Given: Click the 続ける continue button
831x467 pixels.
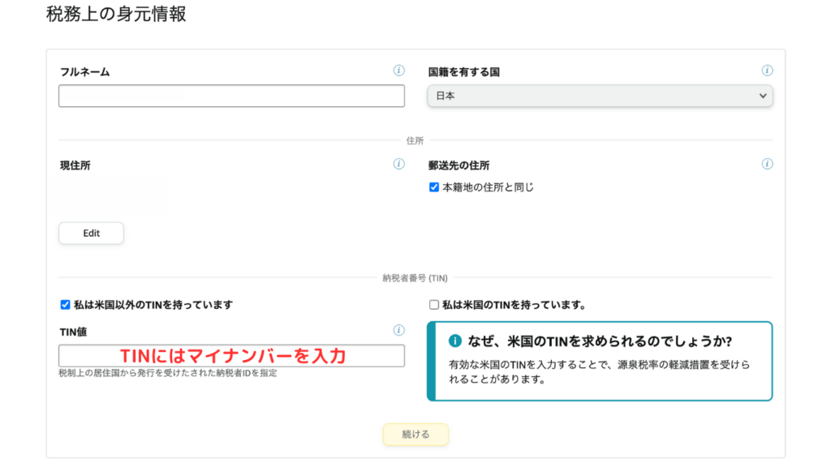Looking at the screenshot, I should pos(415,435).
